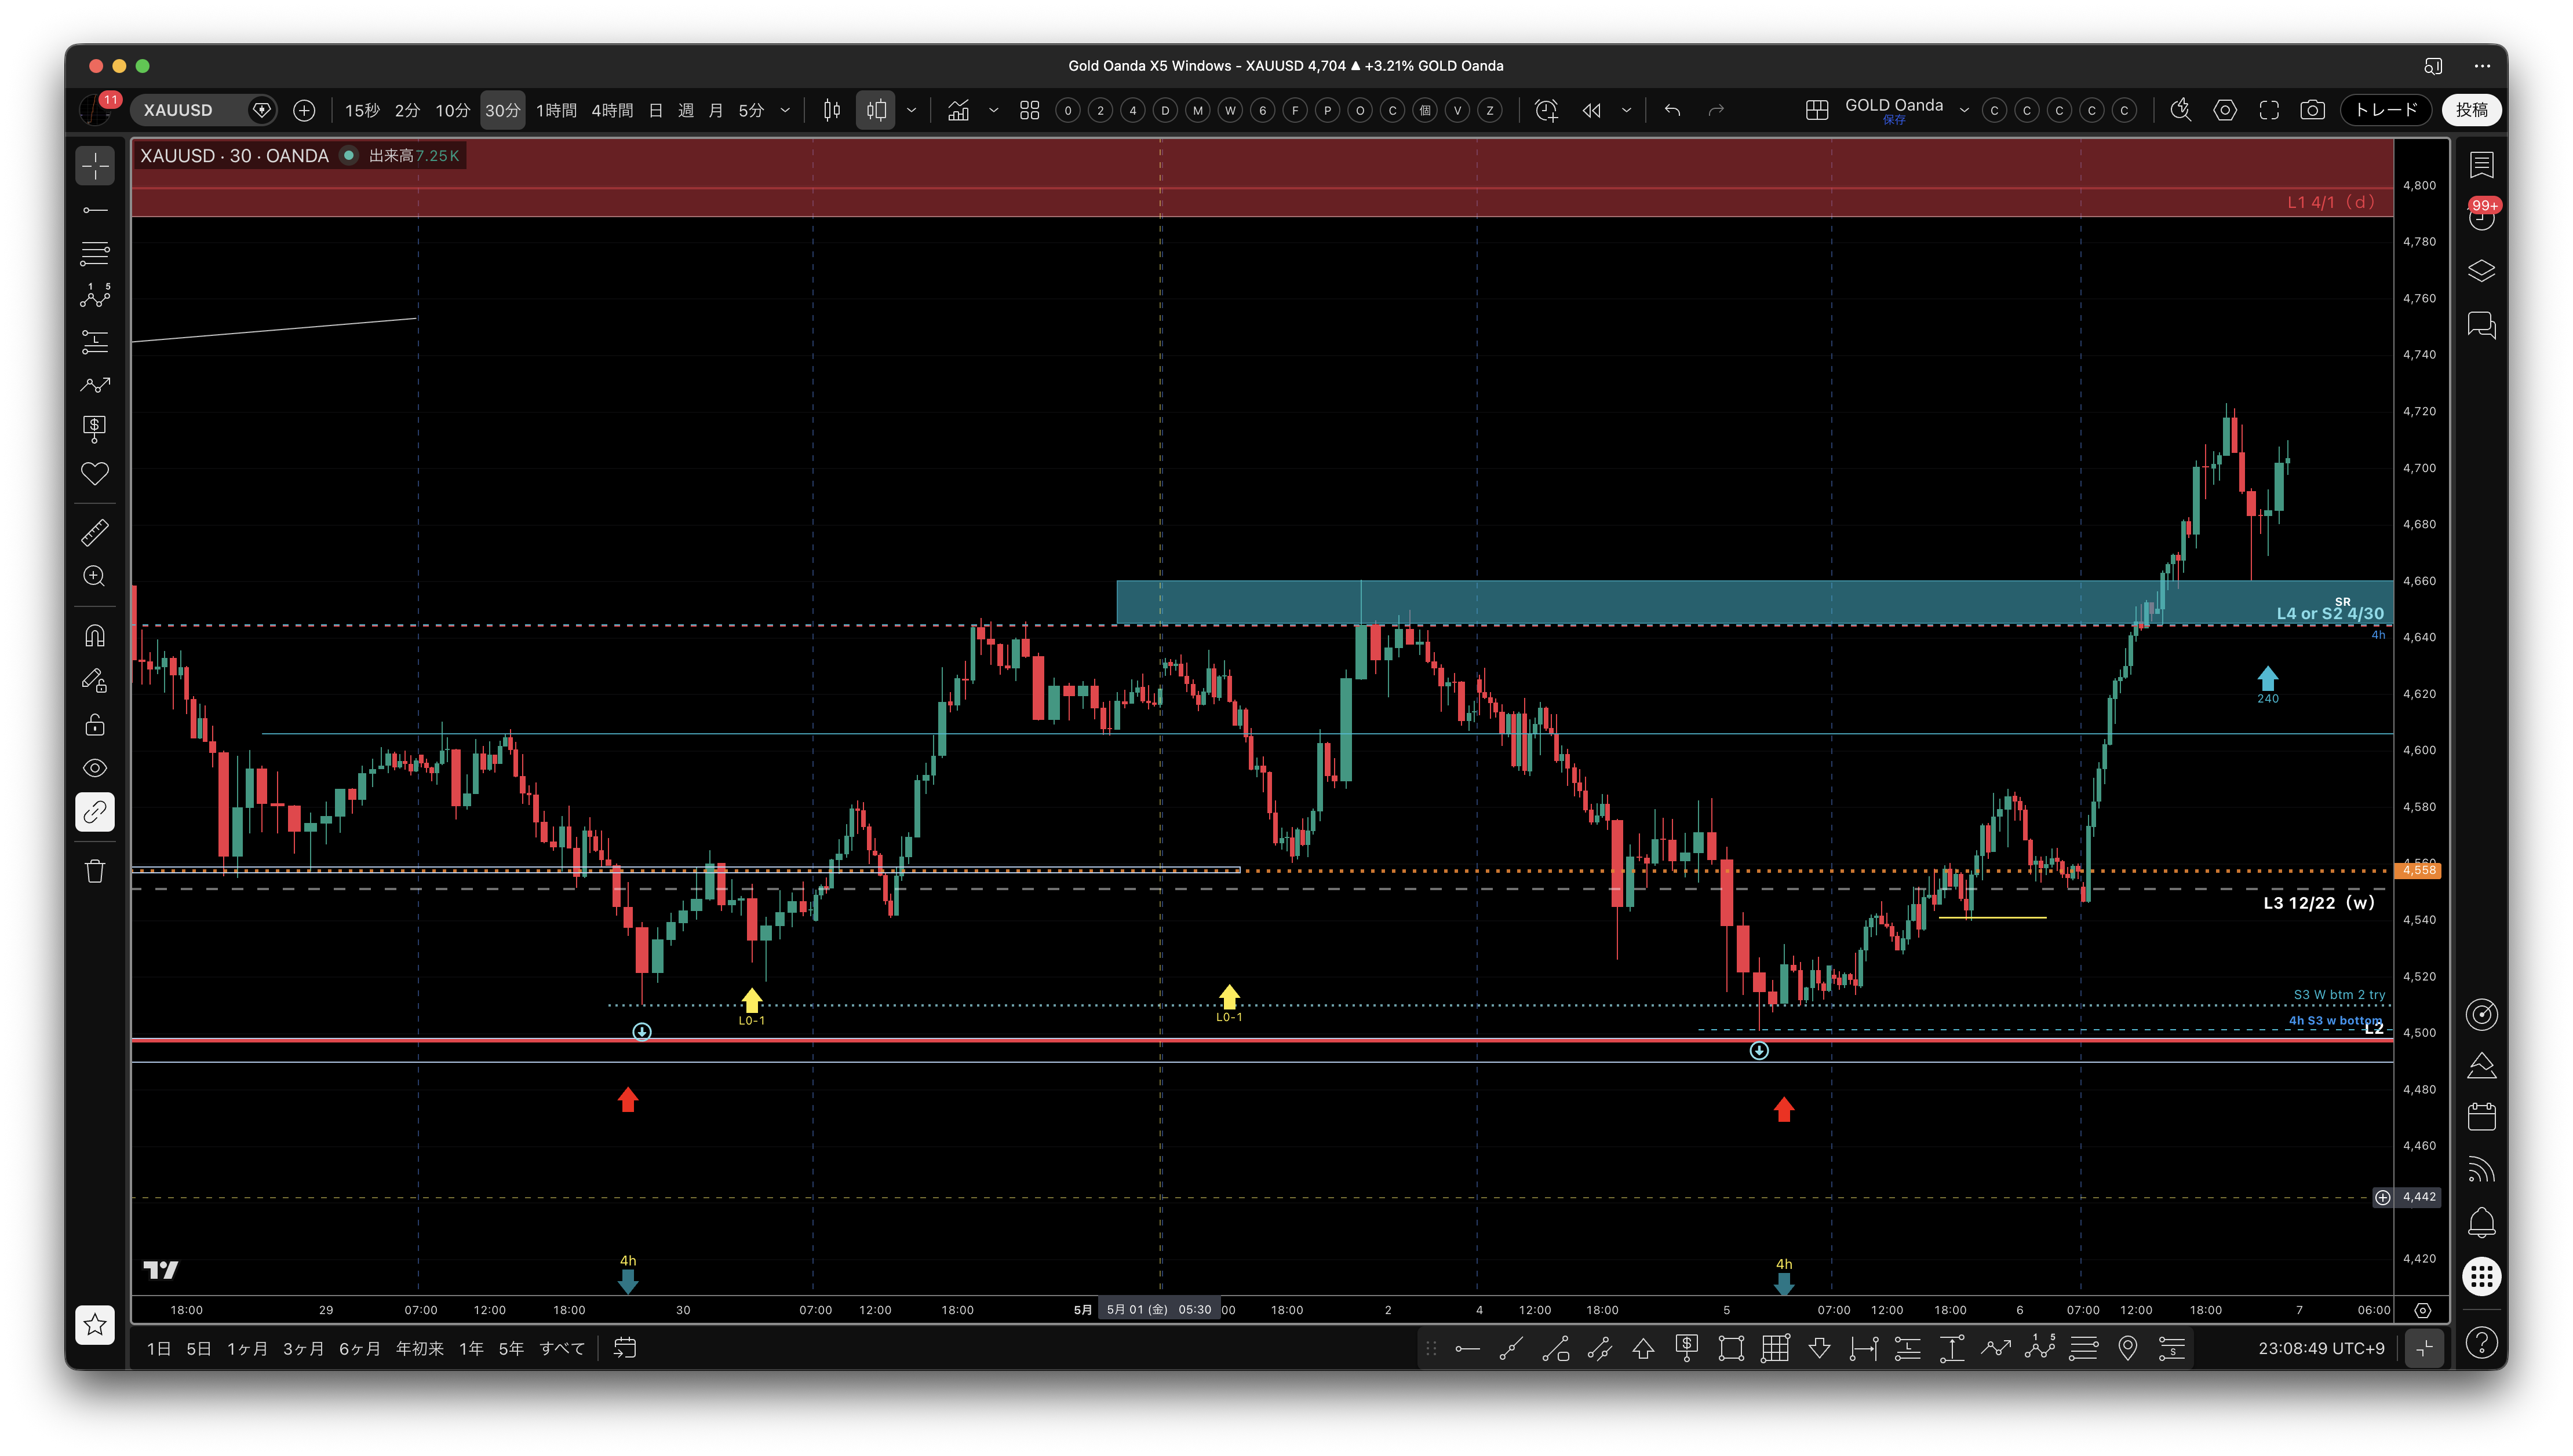Switch to 10分 timeframe
The width and height of the screenshot is (2573, 1456).
(x=452, y=110)
